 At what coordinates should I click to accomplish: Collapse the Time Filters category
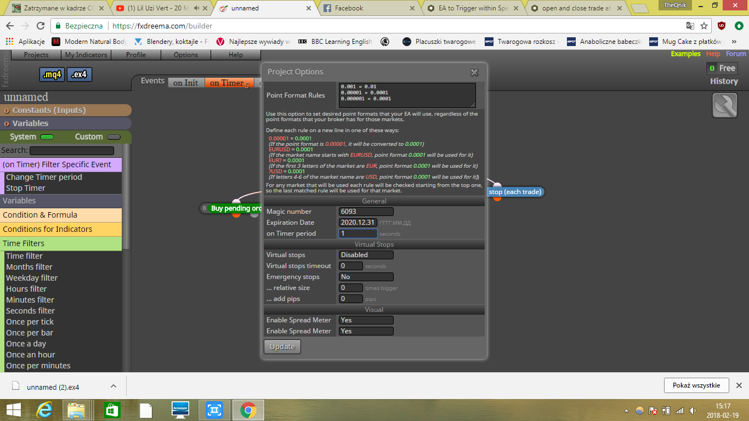pyautogui.click(x=61, y=243)
